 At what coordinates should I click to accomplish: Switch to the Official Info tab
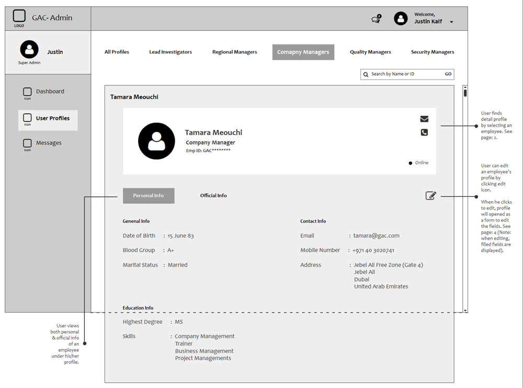pos(213,196)
